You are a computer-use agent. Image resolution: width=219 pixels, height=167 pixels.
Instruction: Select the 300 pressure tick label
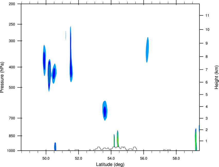tap(12, 41)
